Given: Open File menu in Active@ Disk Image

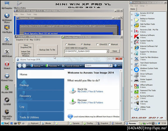Looking at the screenshot, I should pos(16,14).
